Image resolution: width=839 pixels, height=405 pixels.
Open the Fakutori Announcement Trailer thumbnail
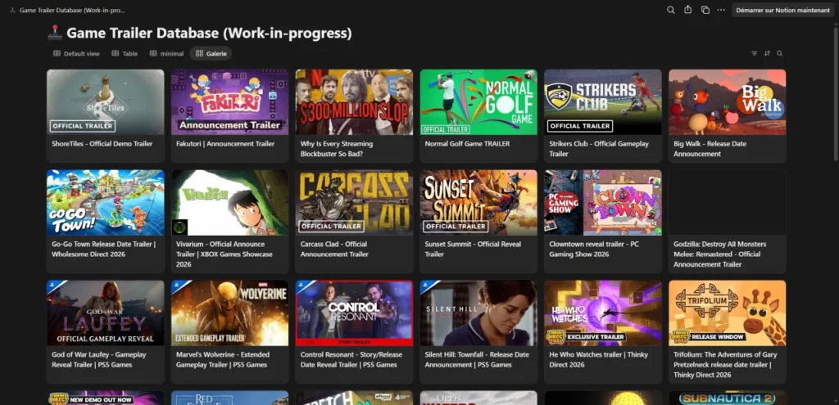pyautogui.click(x=229, y=102)
